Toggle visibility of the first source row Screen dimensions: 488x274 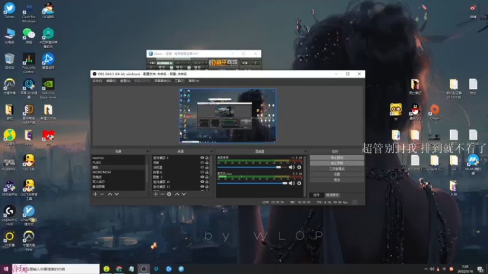pyautogui.click(x=202, y=158)
